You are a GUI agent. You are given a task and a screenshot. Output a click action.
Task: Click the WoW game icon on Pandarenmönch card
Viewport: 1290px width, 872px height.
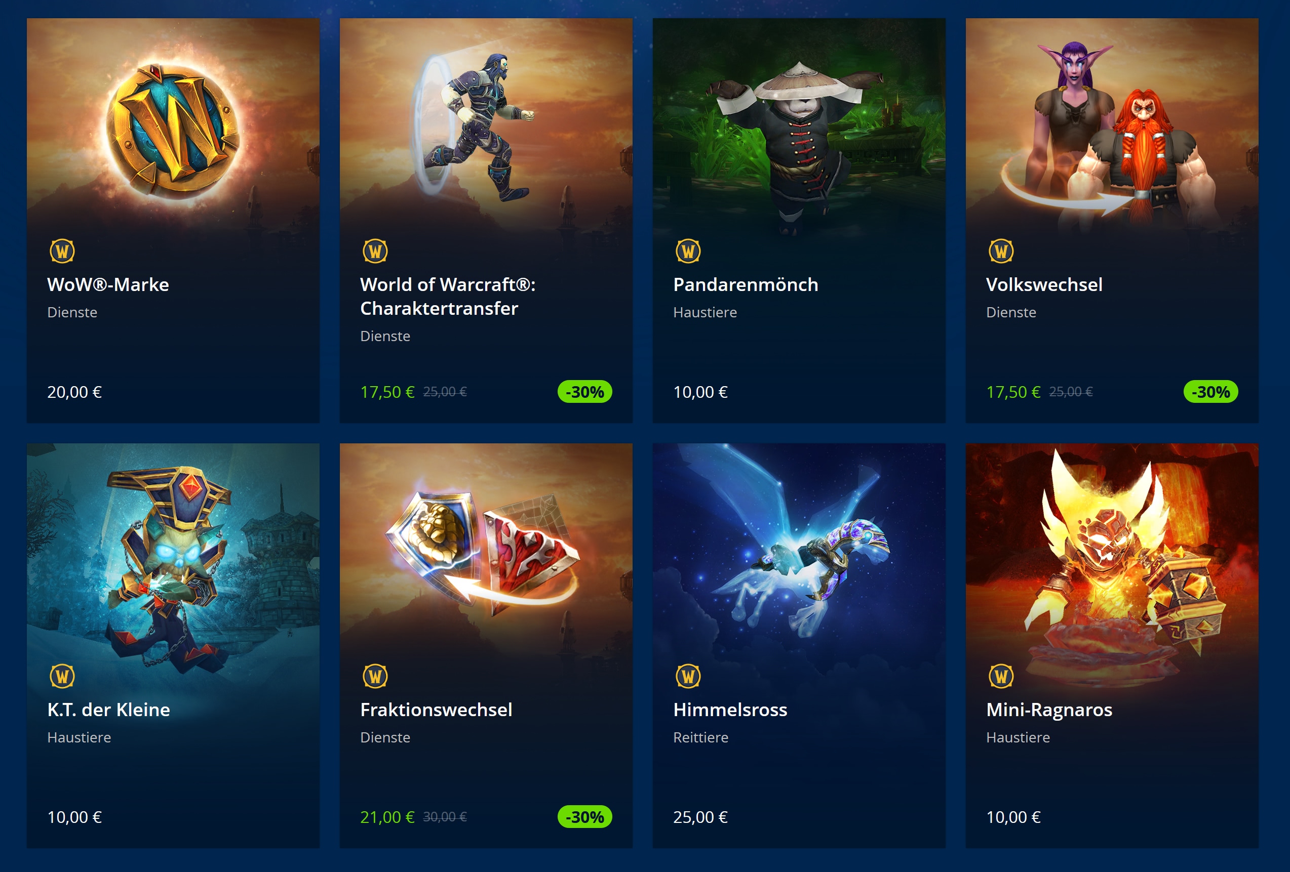(x=688, y=252)
